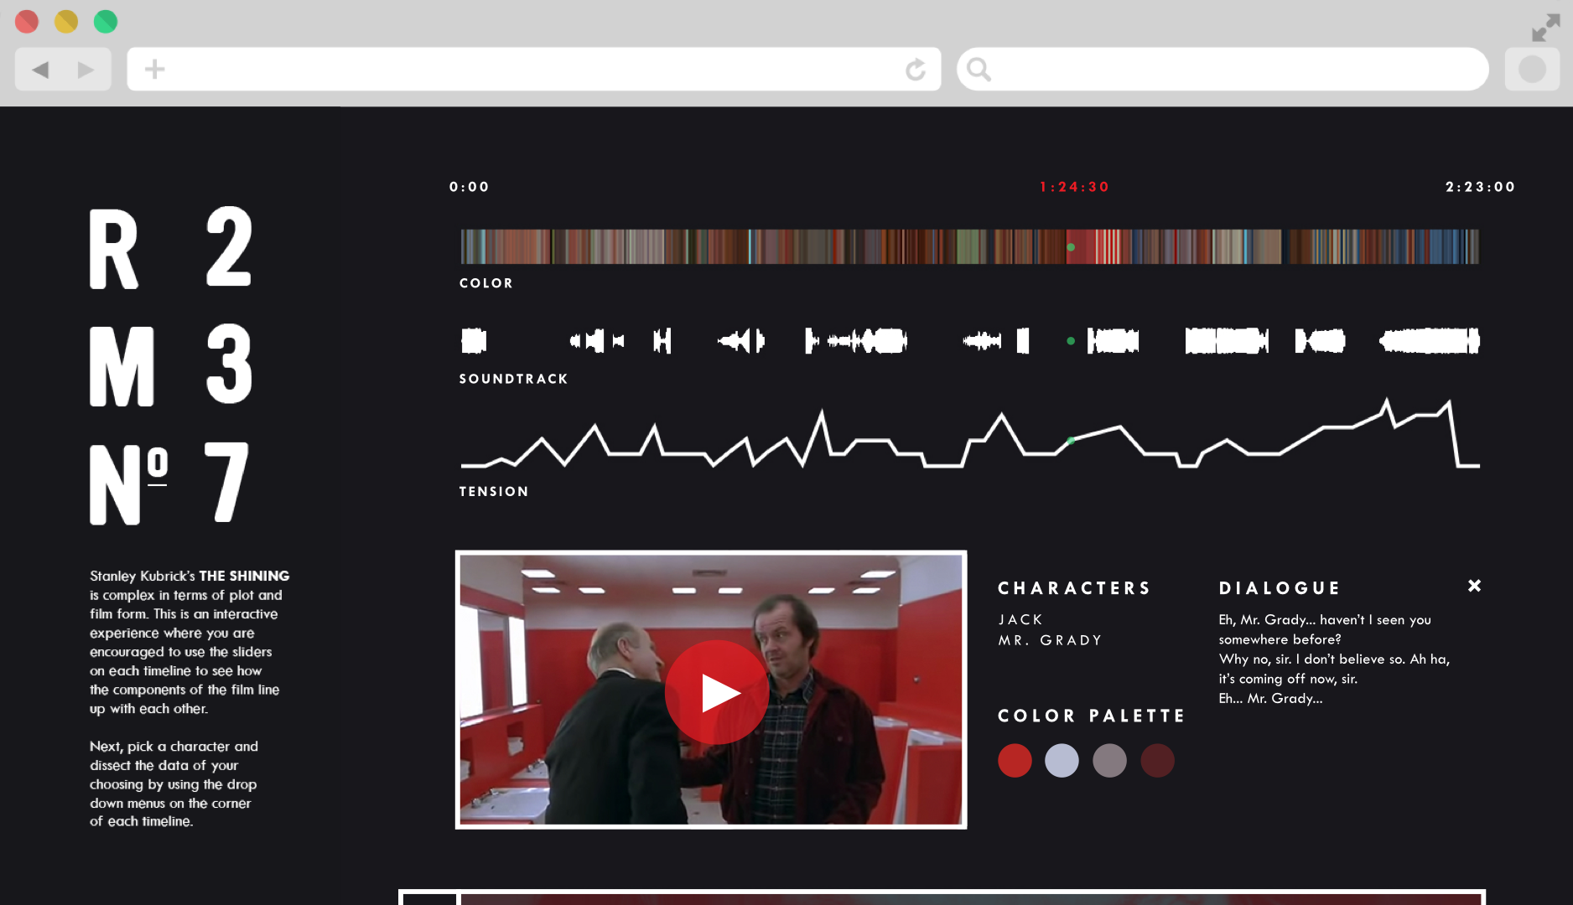Click the DIALOGUE heading
Image resolution: width=1573 pixels, height=905 pixels.
click(1280, 588)
